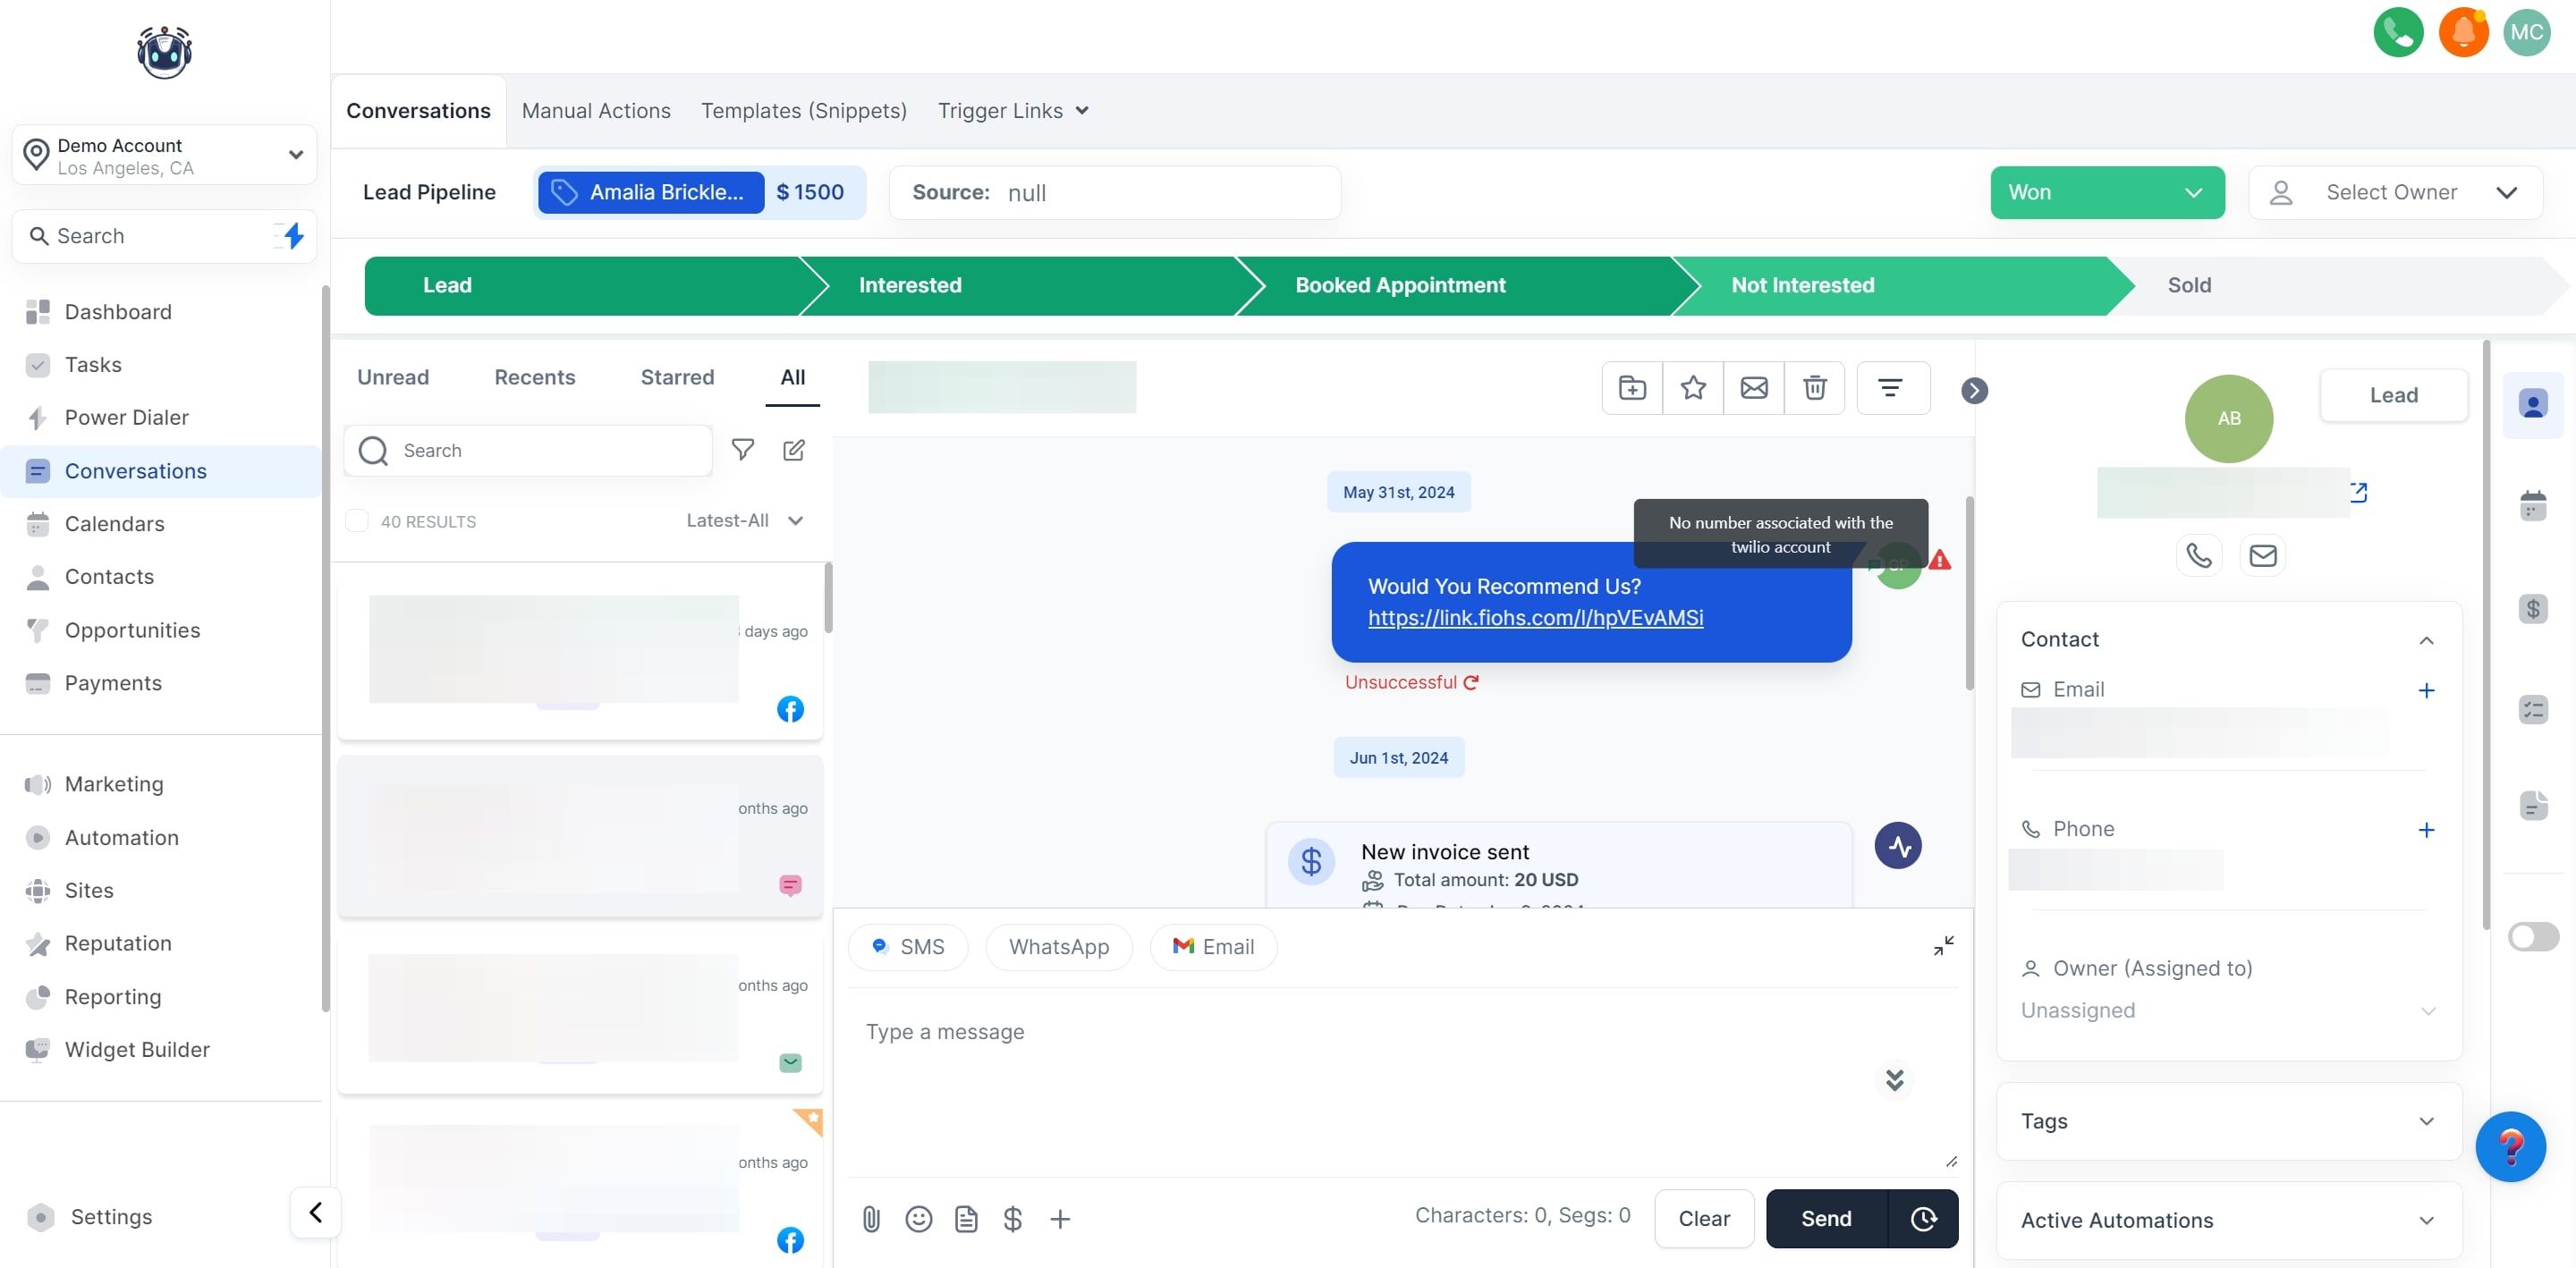Click the Send button

point(1825,1218)
